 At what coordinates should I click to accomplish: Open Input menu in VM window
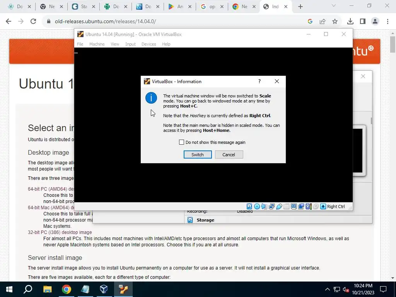[130, 44]
